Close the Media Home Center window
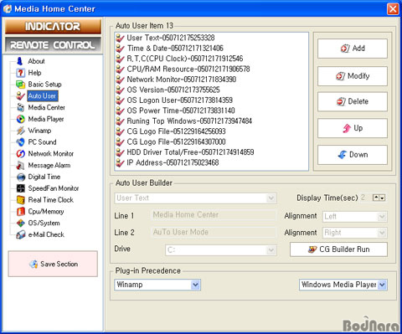 (x=393, y=8)
